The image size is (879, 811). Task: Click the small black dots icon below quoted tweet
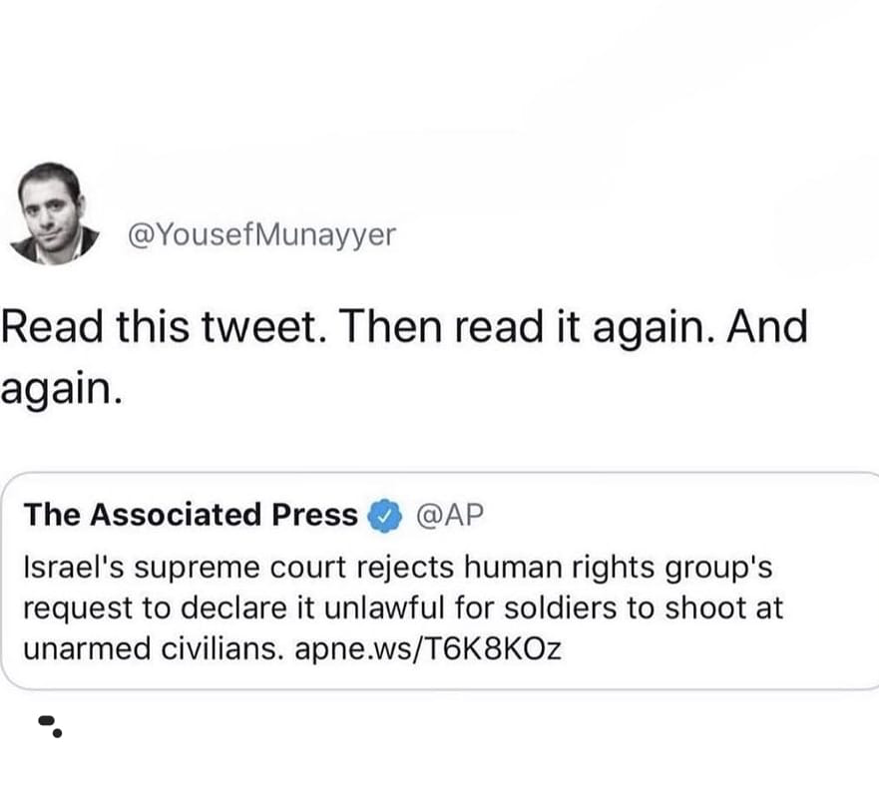(50, 724)
